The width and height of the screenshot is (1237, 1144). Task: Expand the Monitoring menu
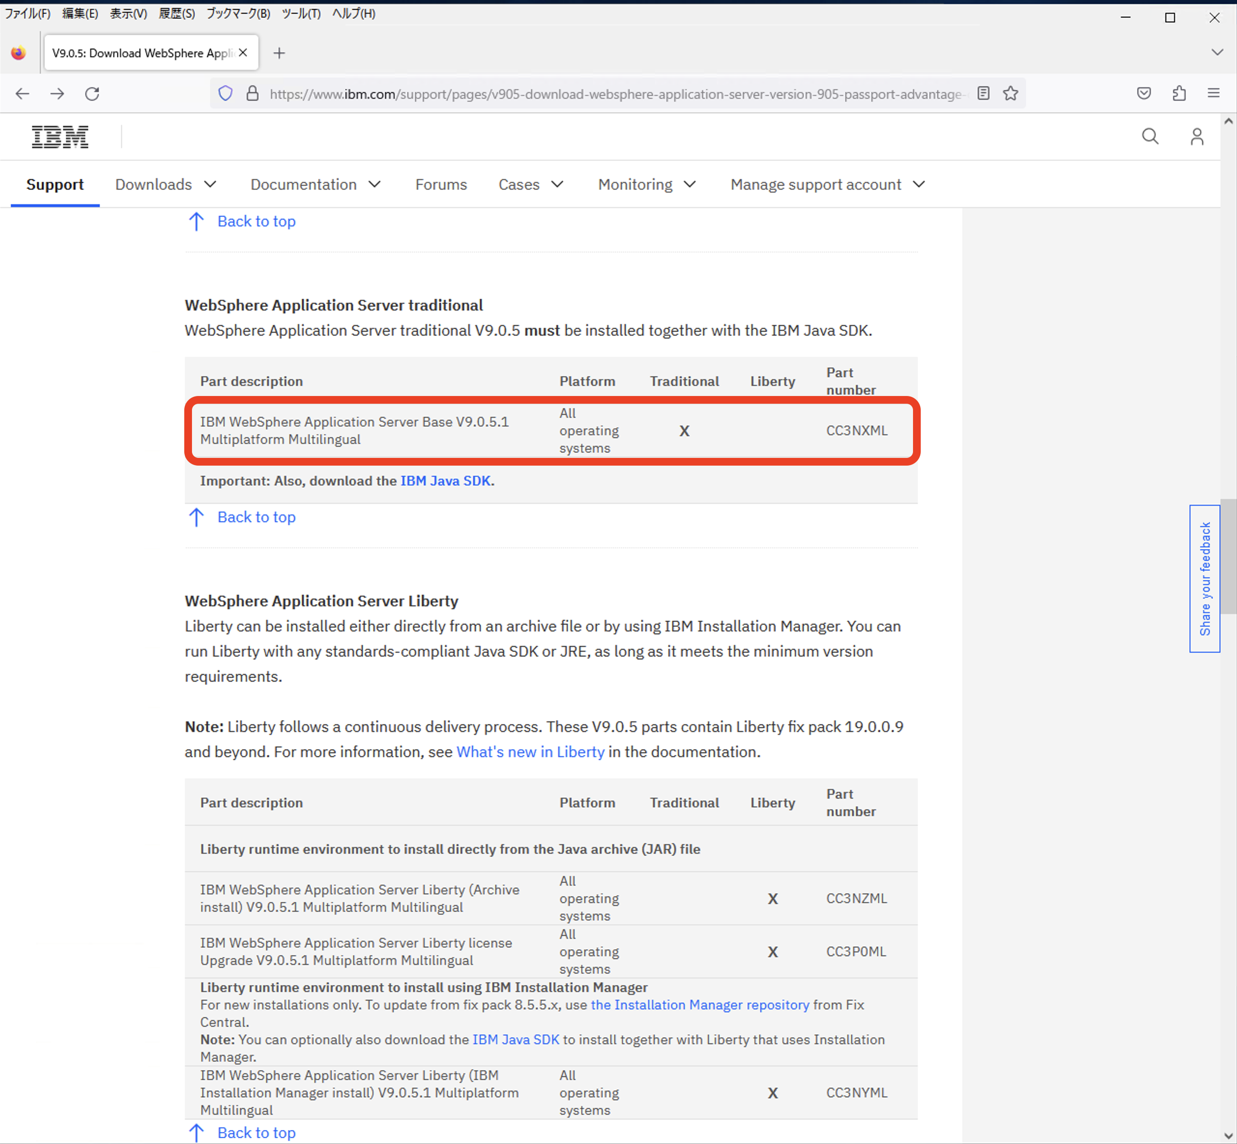[647, 184]
